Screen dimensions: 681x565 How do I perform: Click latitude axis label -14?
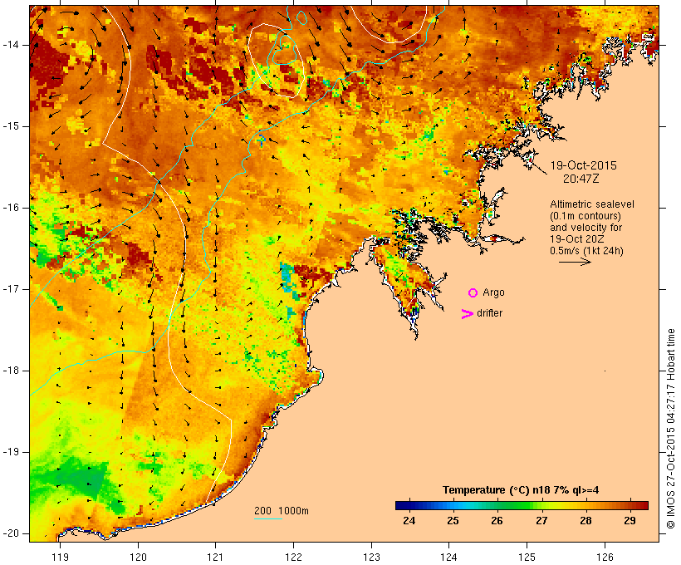coord(10,44)
